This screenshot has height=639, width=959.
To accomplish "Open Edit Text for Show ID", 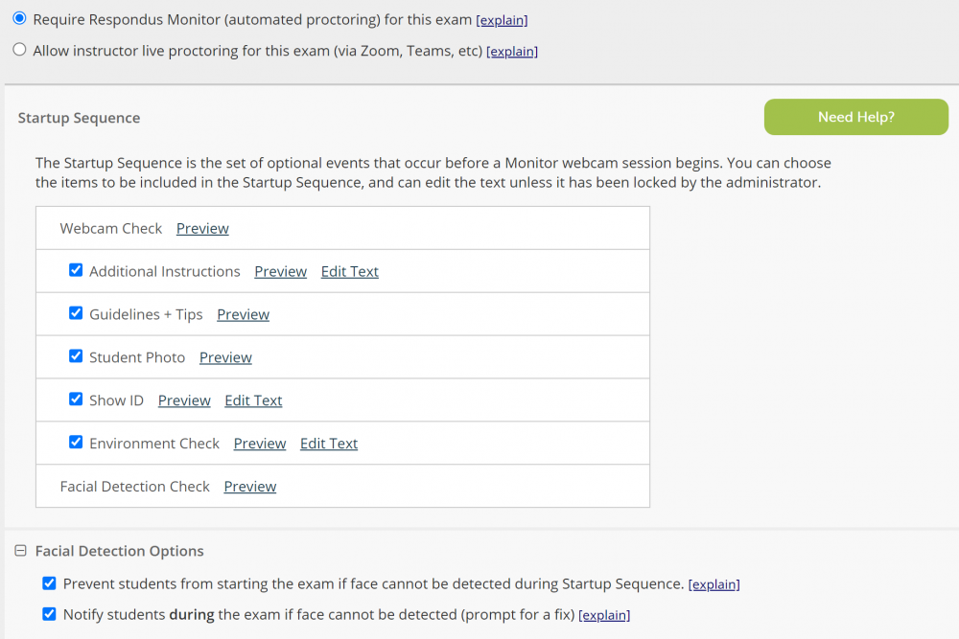I will tap(253, 400).
